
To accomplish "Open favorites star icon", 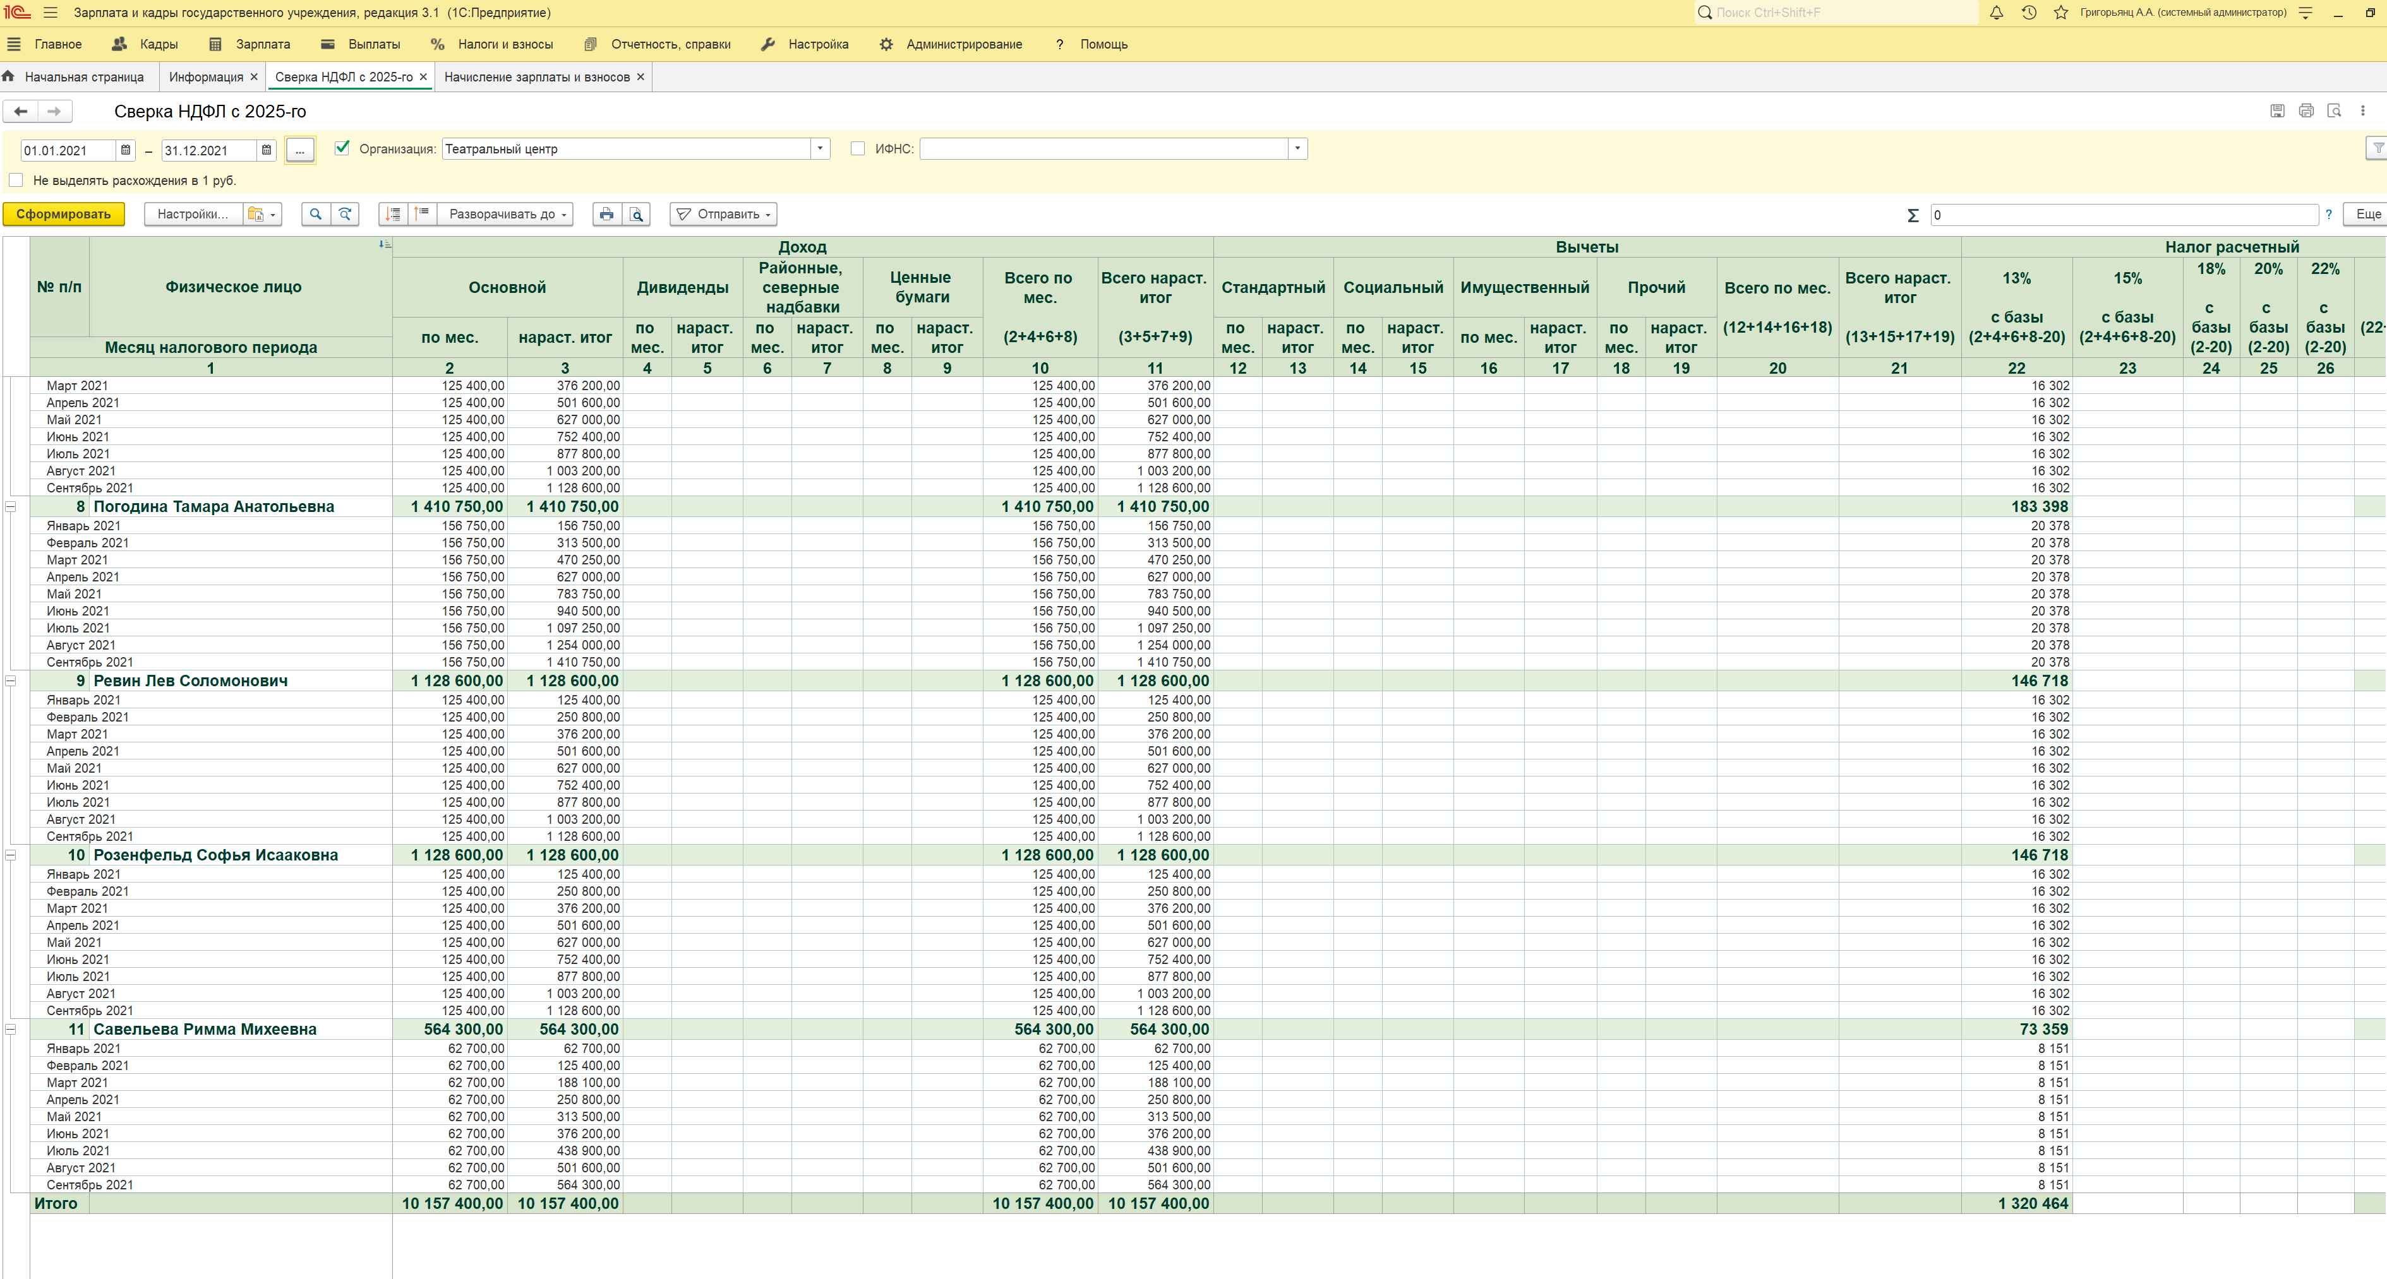I will tap(2060, 13).
